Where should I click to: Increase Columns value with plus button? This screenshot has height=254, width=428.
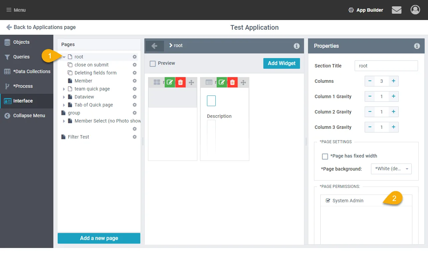point(393,81)
